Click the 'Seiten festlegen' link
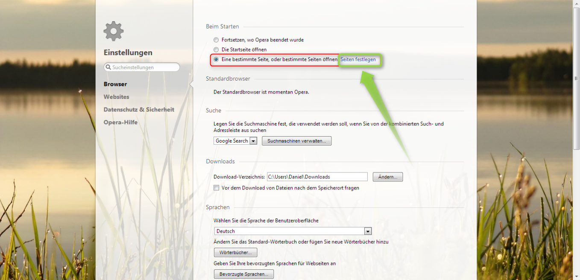 (x=358, y=59)
